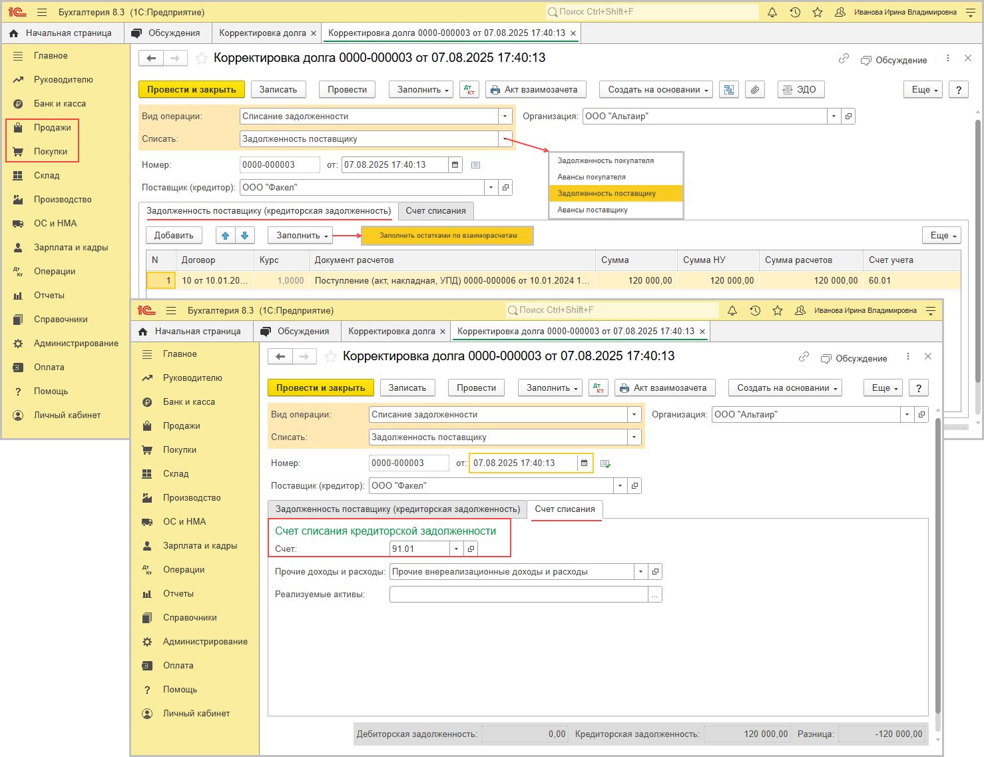Screen dimensions: 984x757
Task: Choose Авансы покупателя from the list
Action: click(x=591, y=177)
